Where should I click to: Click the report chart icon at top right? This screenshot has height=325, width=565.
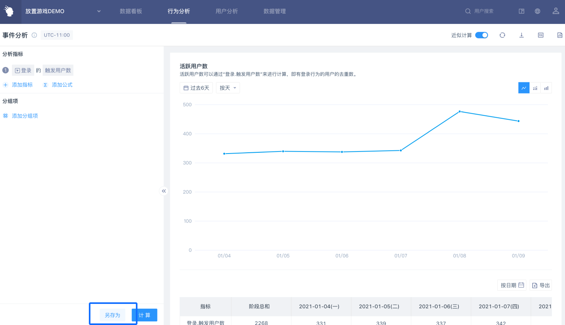coord(559,35)
